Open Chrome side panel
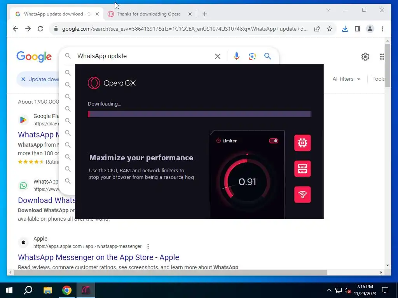 click(x=358, y=29)
